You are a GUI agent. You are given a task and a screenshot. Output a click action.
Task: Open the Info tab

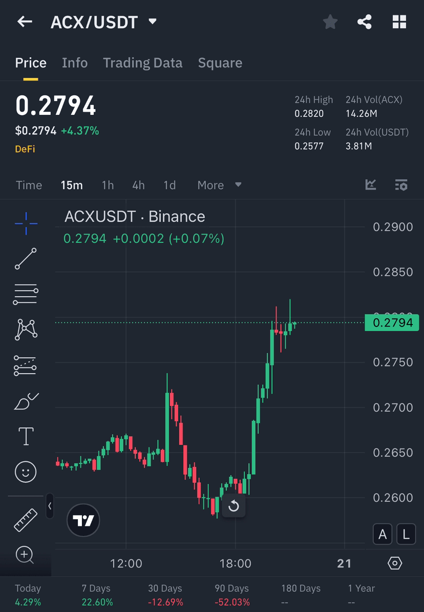click(x=74, y=63)
